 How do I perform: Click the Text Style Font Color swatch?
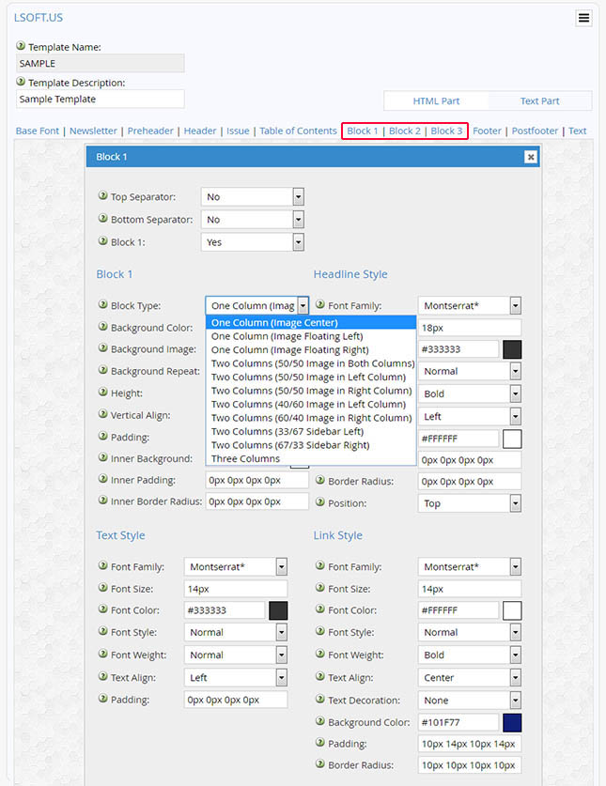tap(278, 610)
